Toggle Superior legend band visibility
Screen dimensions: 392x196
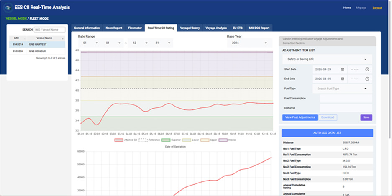[171, 140]
